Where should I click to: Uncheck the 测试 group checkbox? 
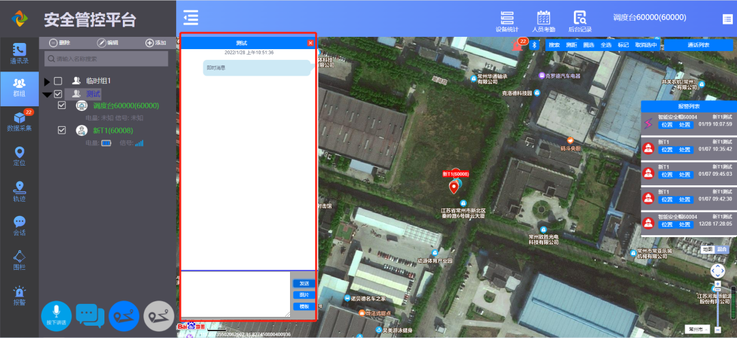pyautogui.click(x=58, y=94)
